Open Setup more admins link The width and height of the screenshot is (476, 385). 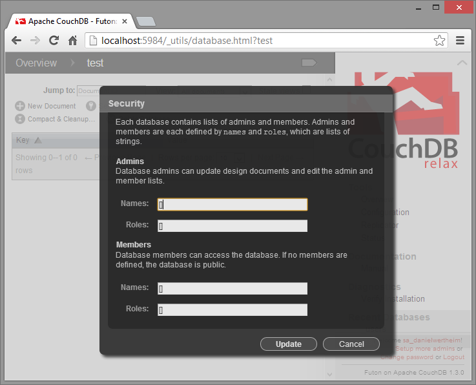[x=425, y=349]
